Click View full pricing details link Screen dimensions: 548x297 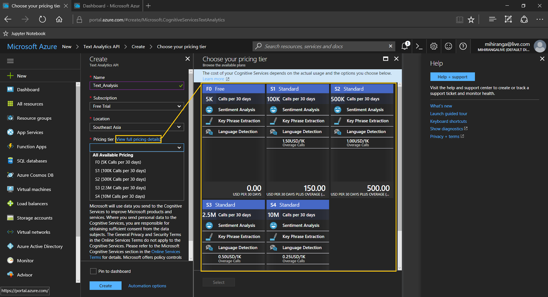pyautogui.click(x=138, y=139)
